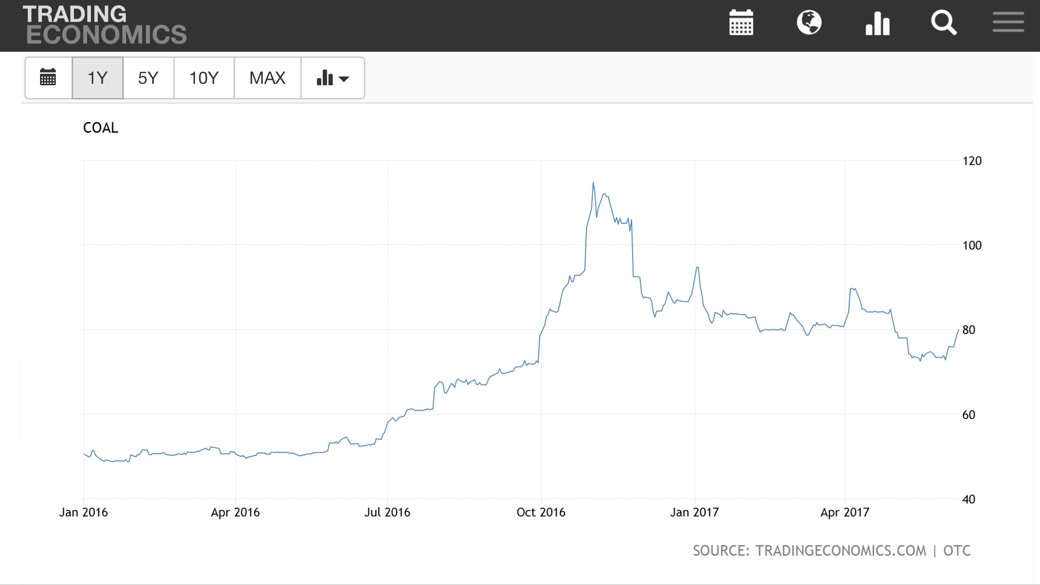Click the date range calendar button
Image resolution: width=1040 pixels, height=585 pixels.
(x=48, y=78)
